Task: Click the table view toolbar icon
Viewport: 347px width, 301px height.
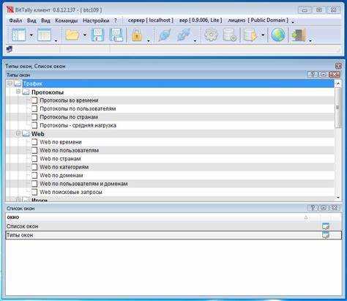Action: [44, 35]
